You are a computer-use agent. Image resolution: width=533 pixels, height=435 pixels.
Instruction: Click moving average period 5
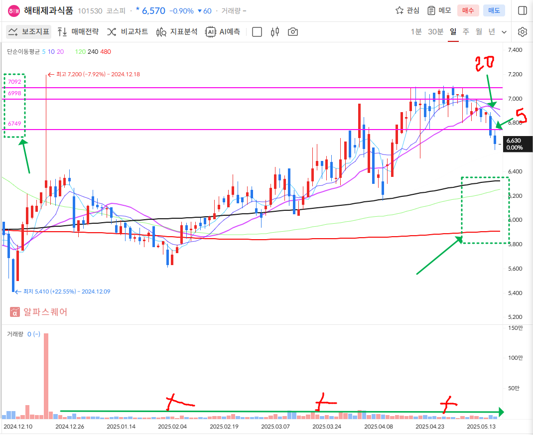(44, 52)
